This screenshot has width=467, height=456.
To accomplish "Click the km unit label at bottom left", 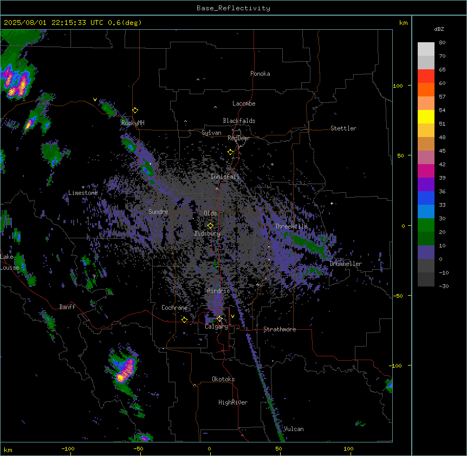I will click(8, 450).
